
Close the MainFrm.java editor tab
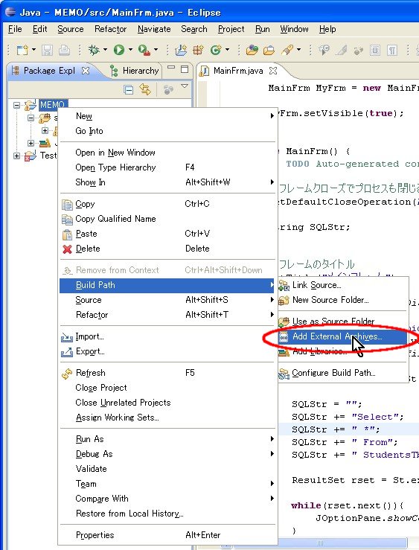point(273,71)
